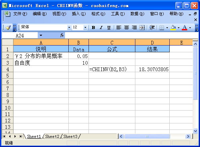Open the 数据(D) menu

(137, 14)
